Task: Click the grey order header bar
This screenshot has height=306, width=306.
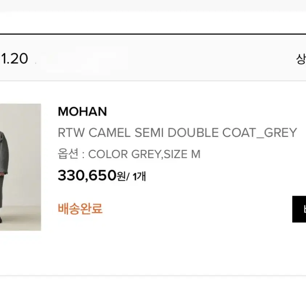Action: [x=153, y=57]
